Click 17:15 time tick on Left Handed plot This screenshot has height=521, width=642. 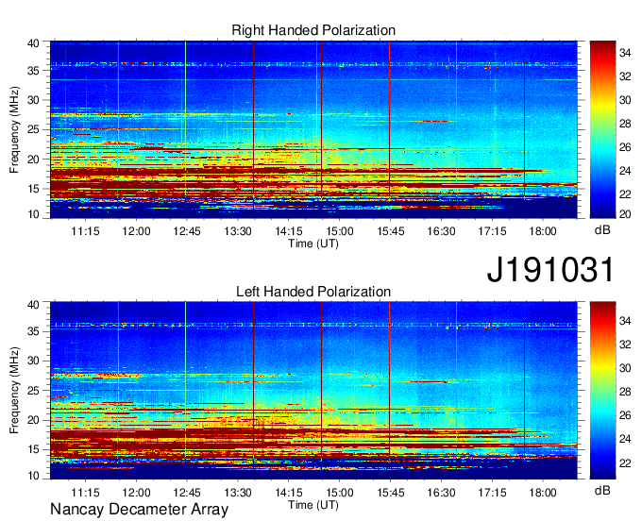[x=492, y=493]
